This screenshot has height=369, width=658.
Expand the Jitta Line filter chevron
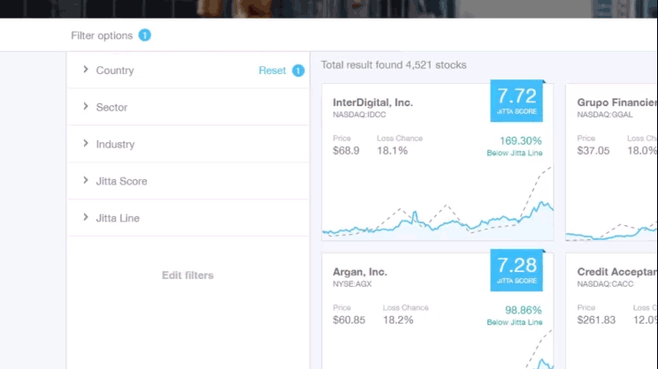(x=86, y=217)
